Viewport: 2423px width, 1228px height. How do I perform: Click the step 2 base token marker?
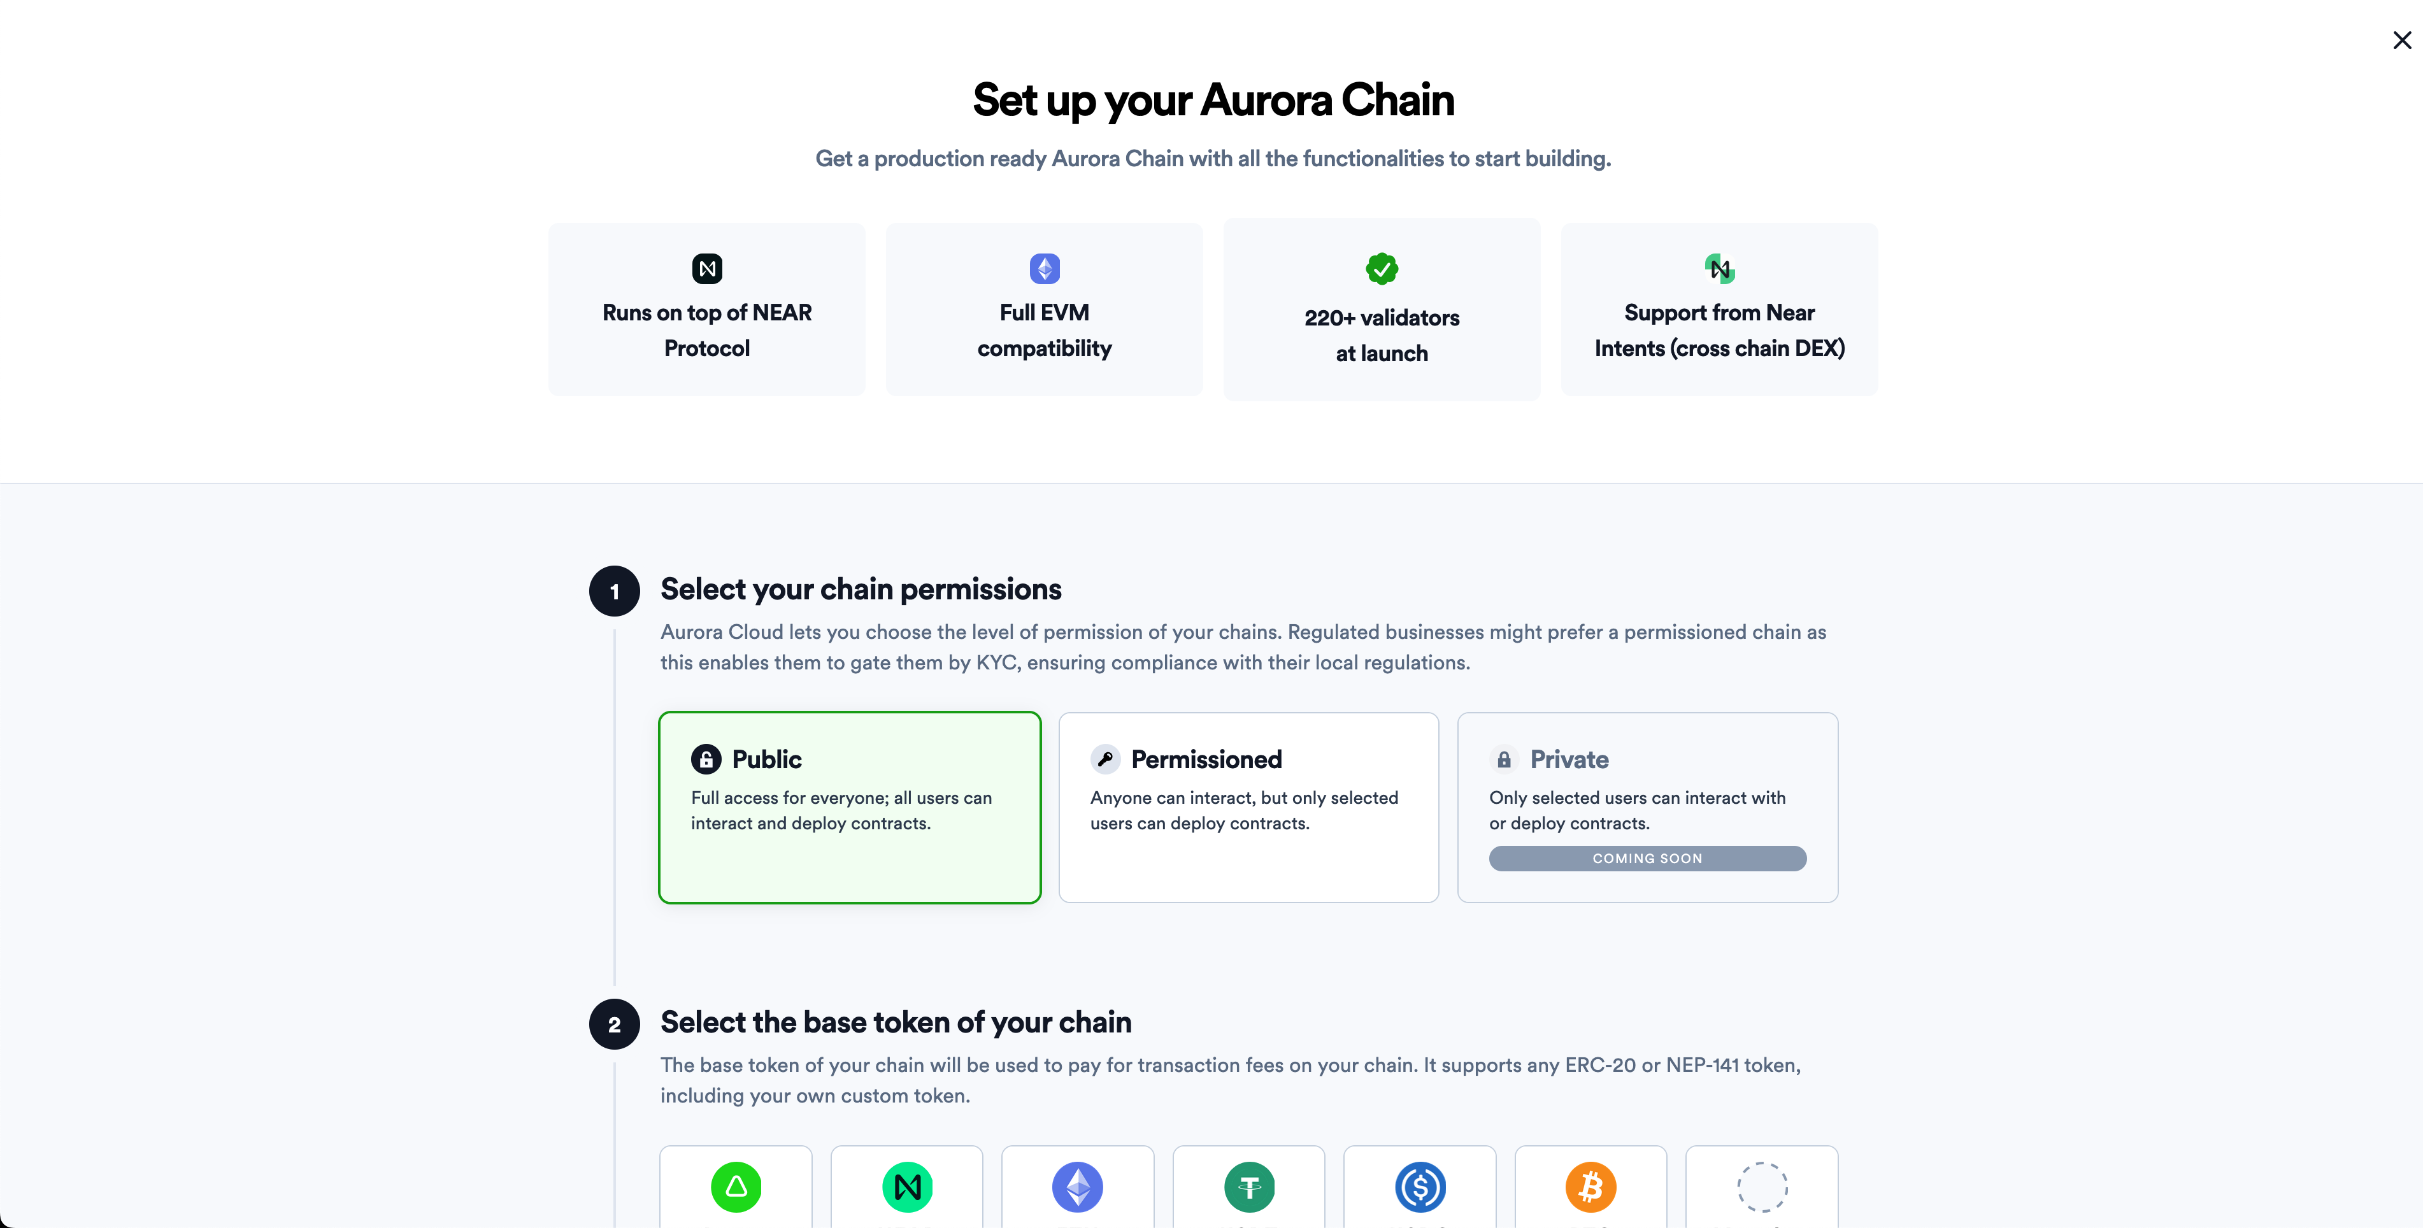[614, 1024]
